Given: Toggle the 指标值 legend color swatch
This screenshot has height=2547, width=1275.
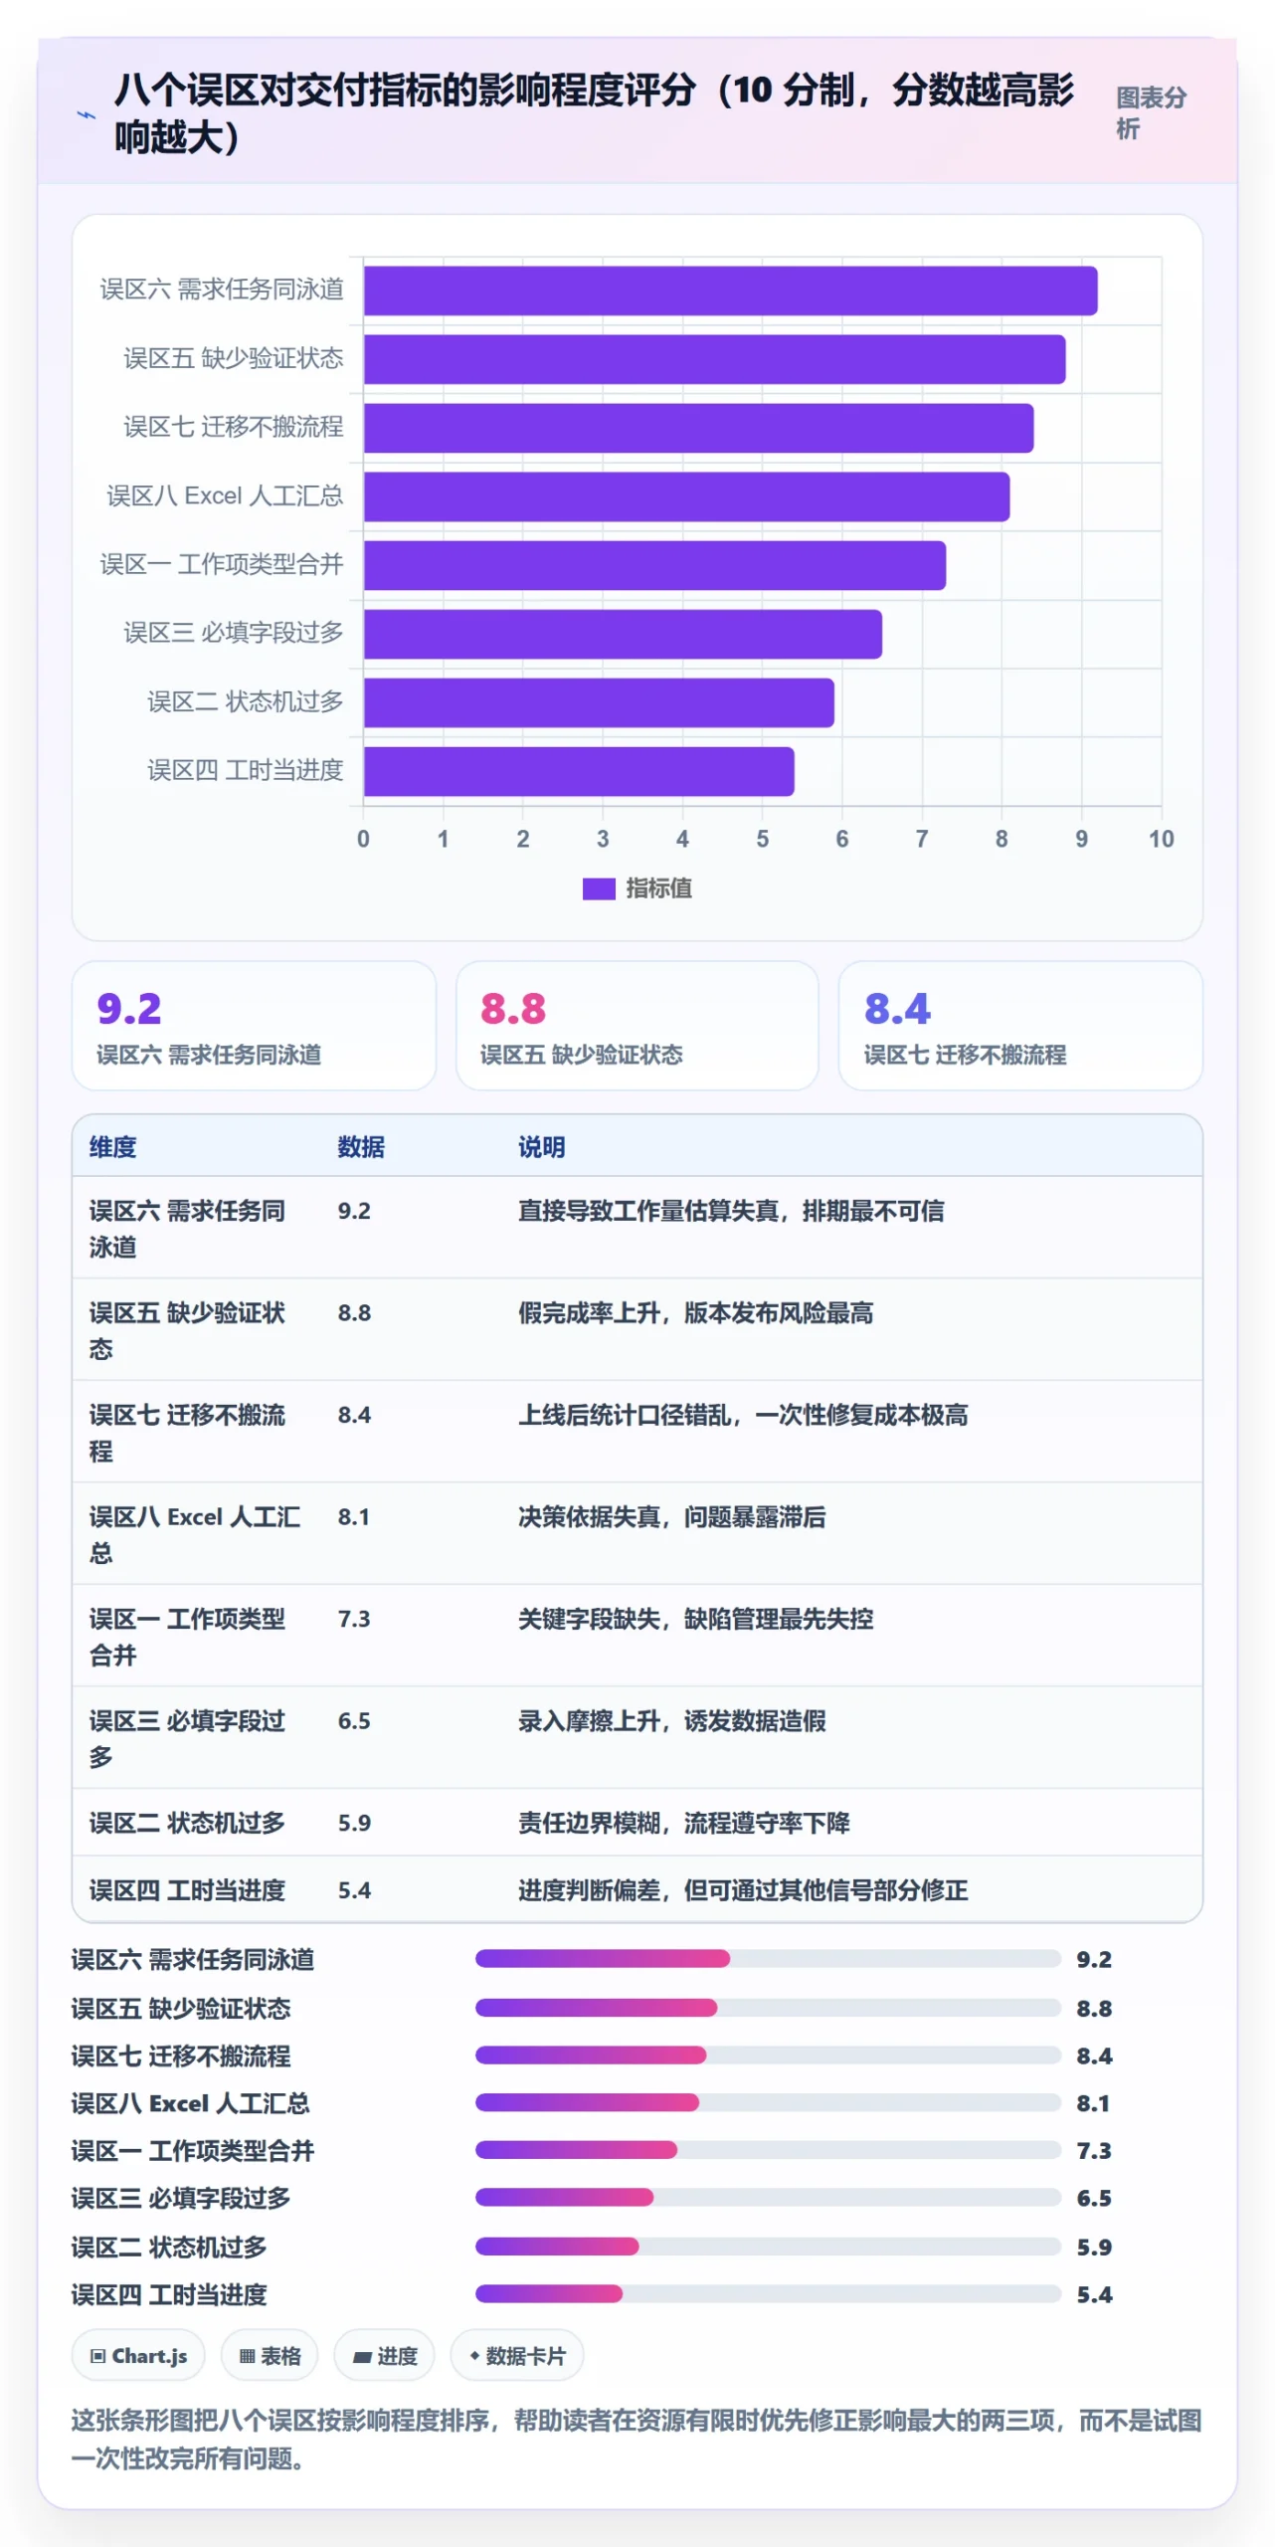Looking at the screenshot, I should click(599, 888).
